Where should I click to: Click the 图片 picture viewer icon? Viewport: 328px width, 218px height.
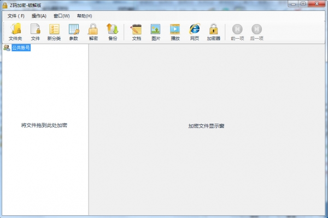click(156, 32)
